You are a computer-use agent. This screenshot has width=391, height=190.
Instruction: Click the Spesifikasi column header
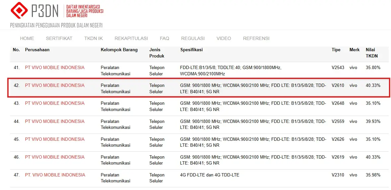pos(192,50)
